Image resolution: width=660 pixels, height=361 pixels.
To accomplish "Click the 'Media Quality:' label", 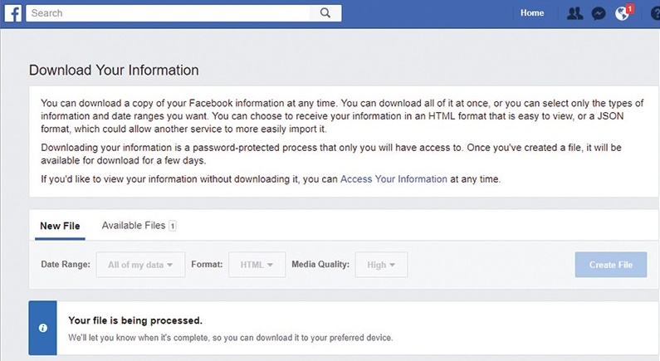I will point(320,264).
